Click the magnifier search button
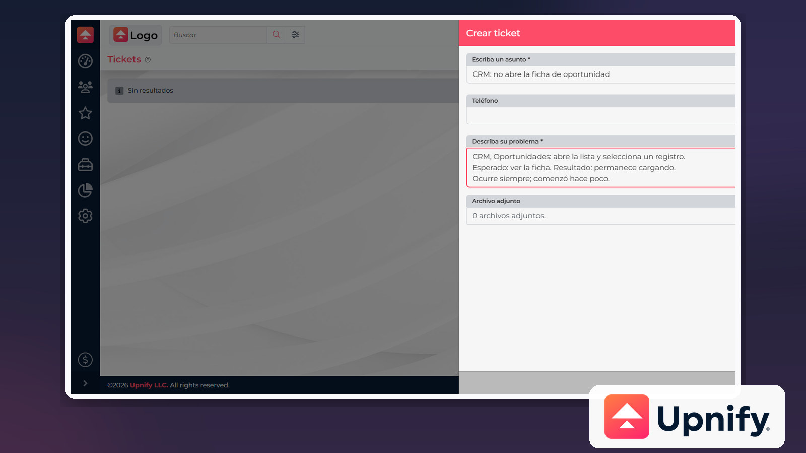 point(276,35)
